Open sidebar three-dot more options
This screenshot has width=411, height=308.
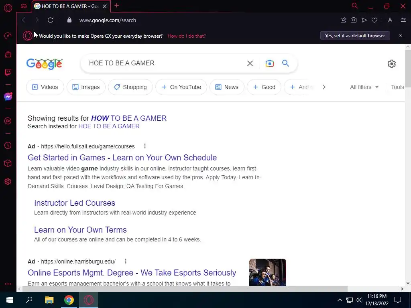[8, 284]
